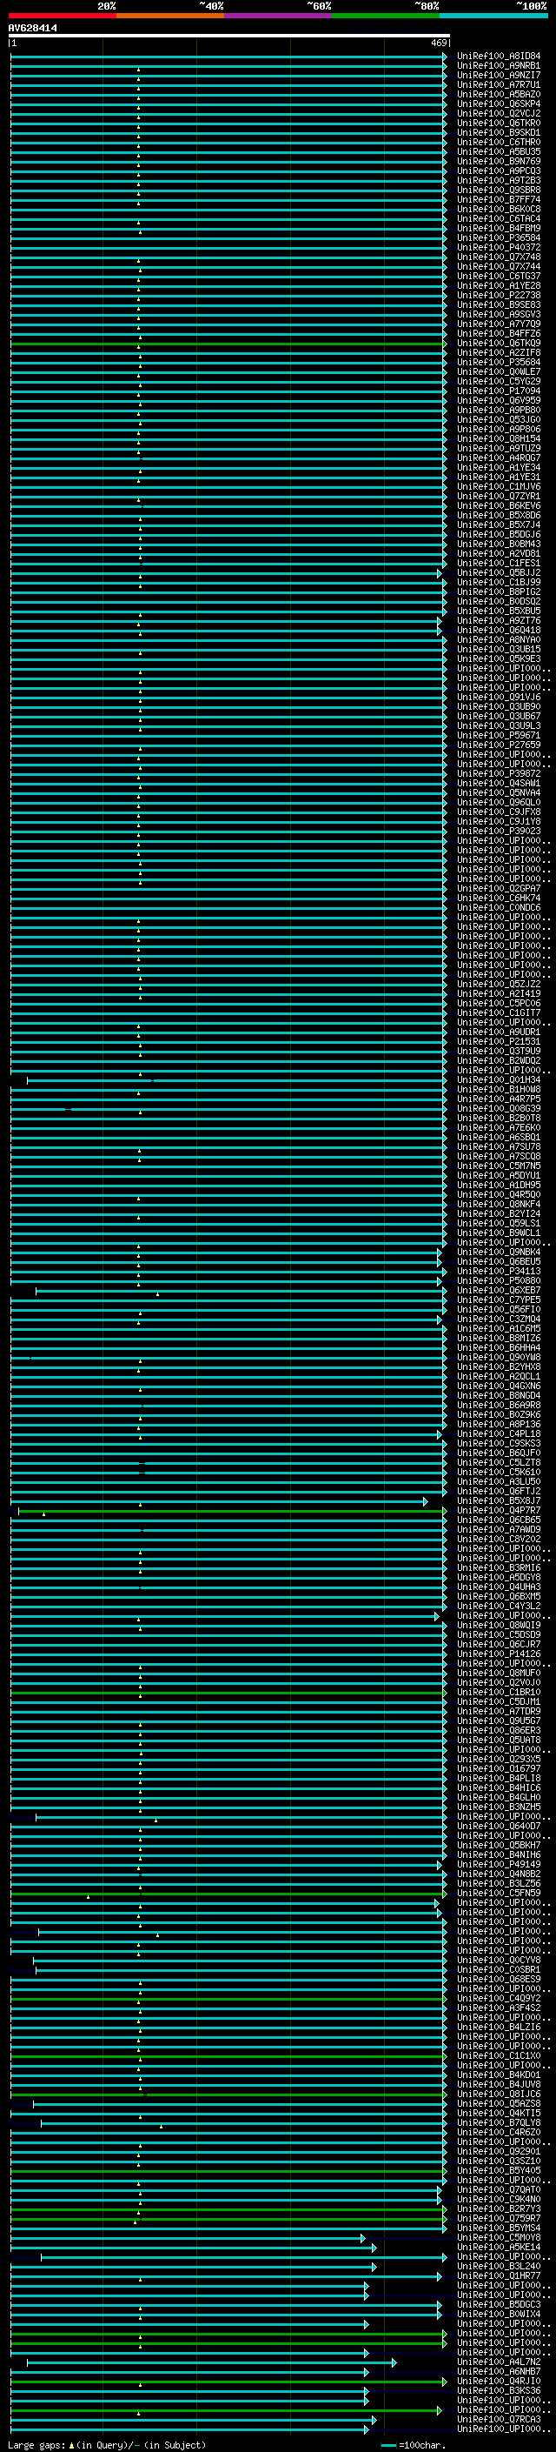Screen dimensions: 556x2452
Task: Select the UniRef100_Q6TKQ9 label
Action: pyautogui.click(x=498, y=343)
